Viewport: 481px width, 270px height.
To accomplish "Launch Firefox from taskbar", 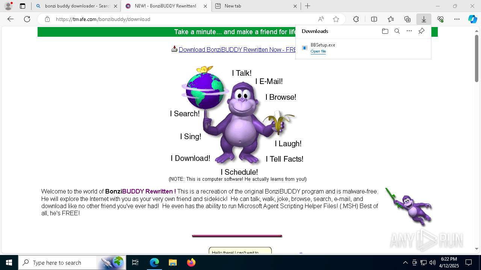I will coord(191,262).
